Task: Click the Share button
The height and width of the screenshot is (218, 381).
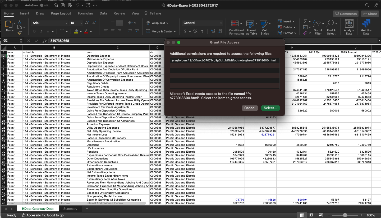Action: 370,14
